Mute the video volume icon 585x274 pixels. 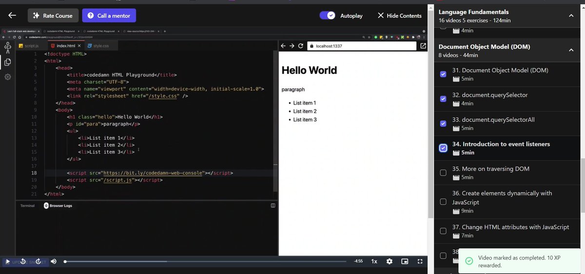coord(54,261)
